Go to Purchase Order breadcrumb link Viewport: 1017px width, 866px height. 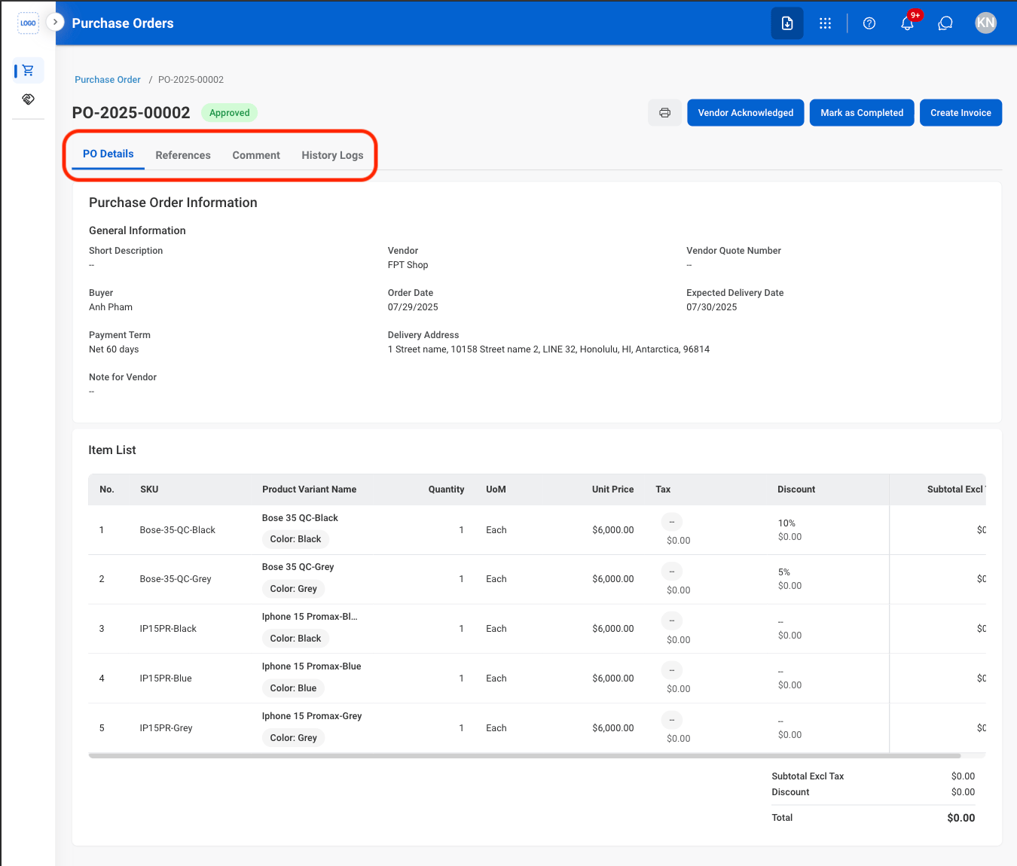point(108,80)
